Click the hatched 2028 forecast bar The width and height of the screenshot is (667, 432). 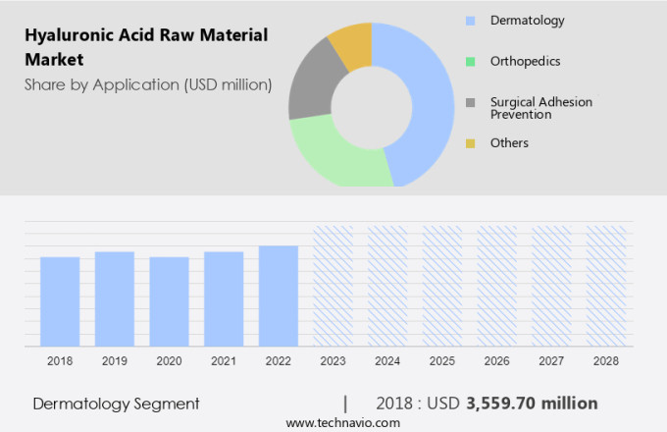coord(605,286)
